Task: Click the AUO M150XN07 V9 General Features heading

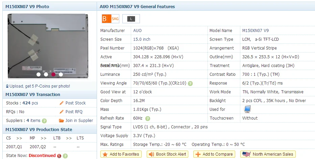Action: [x=137, y=7]
